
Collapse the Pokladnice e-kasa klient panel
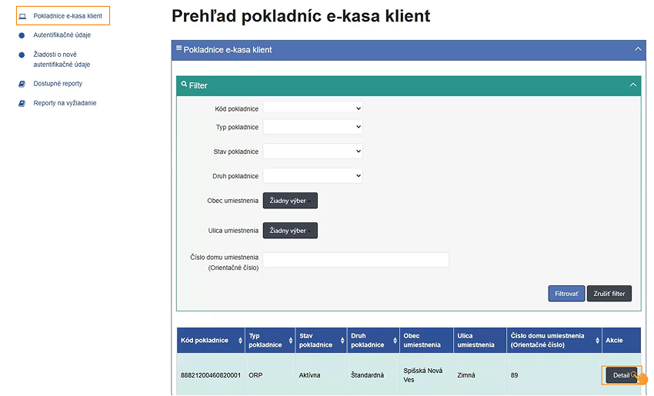pyautogui.click(x=637, y=49)
